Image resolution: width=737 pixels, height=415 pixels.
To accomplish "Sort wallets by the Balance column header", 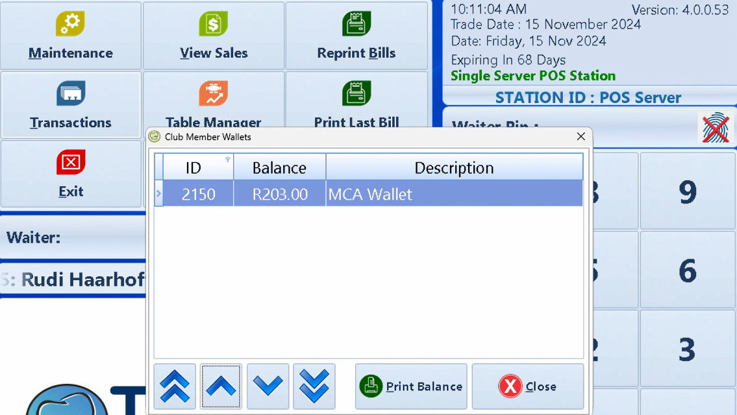I will (279, 167).
